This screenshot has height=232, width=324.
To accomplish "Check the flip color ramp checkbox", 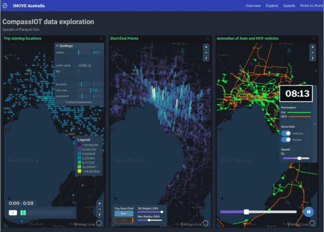I will 79,72.
